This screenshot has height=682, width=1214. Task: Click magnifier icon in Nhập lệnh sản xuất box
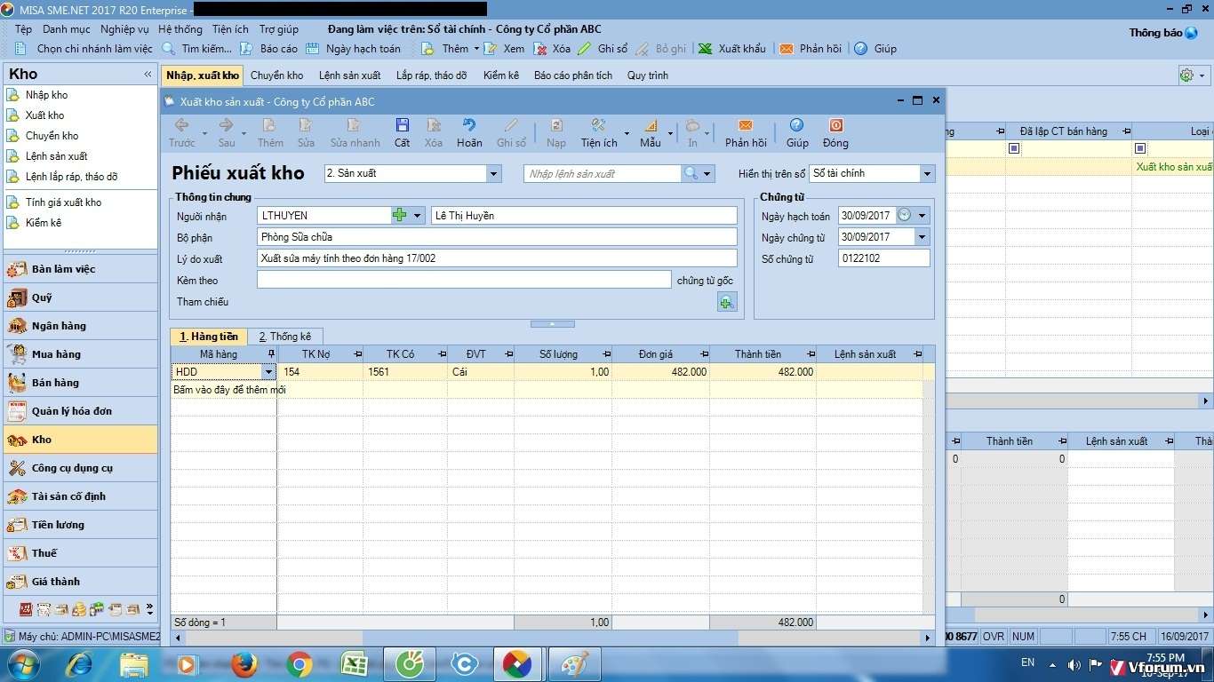[691, 174]
